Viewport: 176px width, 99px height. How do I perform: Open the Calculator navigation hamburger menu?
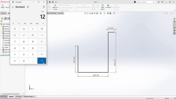(13, 7)
